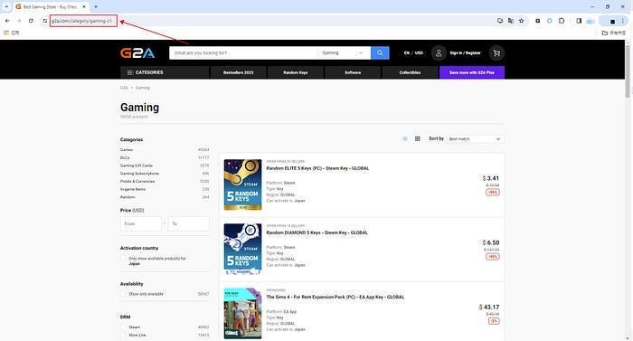Open the Random Keys menu tab
633x341 pixels.
295,72
